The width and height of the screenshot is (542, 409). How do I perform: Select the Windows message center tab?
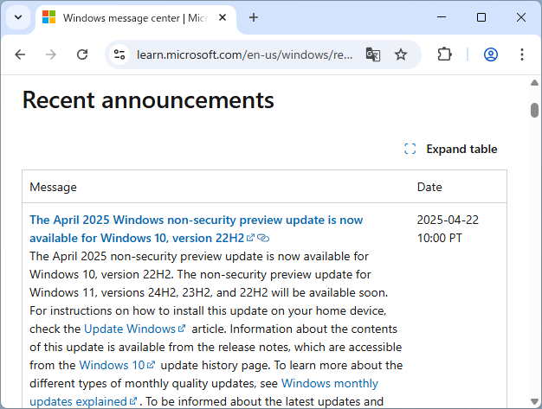135,17
